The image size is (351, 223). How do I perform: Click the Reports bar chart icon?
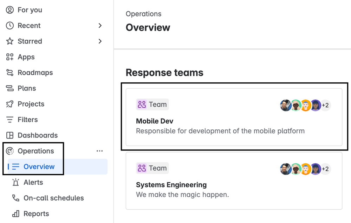click(15, 214)
